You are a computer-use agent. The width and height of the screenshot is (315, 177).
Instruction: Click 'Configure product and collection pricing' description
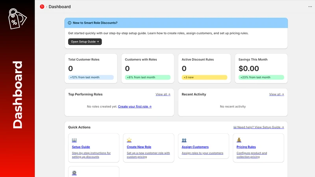[252, 155]
